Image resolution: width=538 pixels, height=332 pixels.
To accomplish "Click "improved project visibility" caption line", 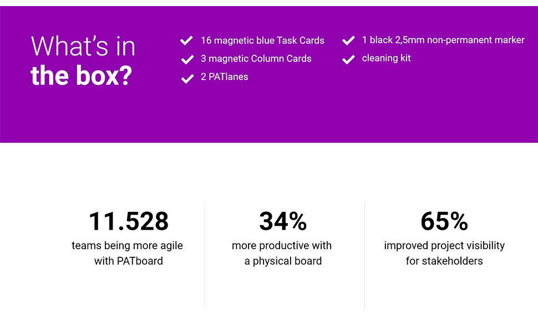I will (444, 246).
